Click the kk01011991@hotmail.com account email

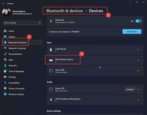tap(22, 14)
